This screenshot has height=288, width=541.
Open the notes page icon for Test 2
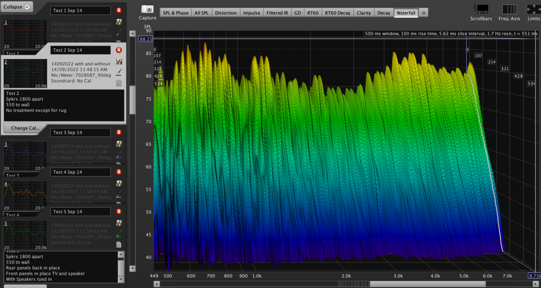click(119, 83)
